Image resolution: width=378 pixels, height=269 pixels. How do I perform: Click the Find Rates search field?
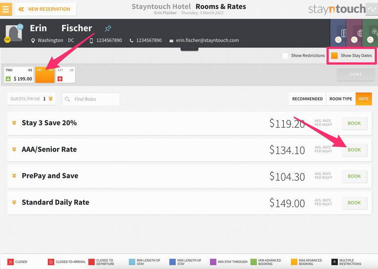point(91,99)
